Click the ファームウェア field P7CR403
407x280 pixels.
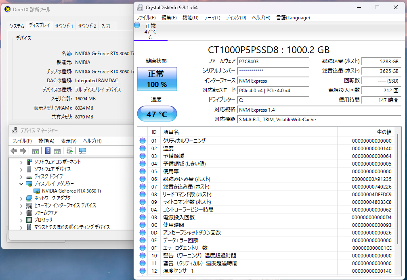pos(273,61)
